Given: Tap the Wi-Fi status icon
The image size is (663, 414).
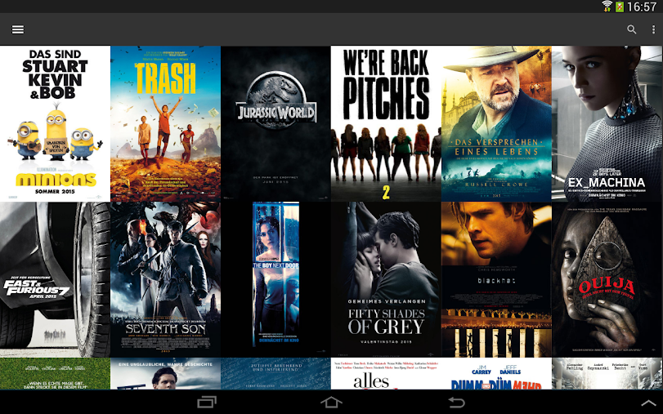Looking at the screenshot, I should click(x=607, y=6).
